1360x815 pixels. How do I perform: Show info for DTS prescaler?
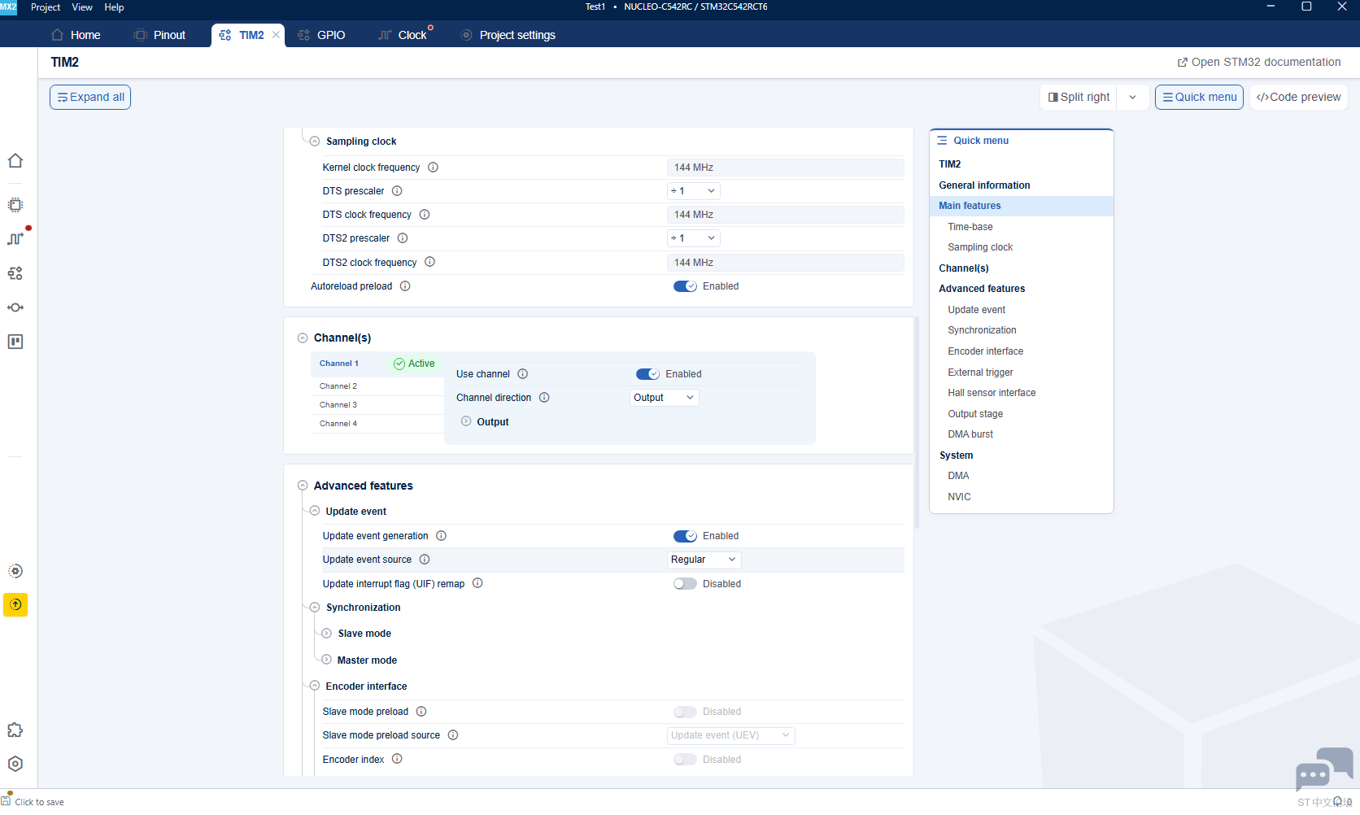(397, 191)
